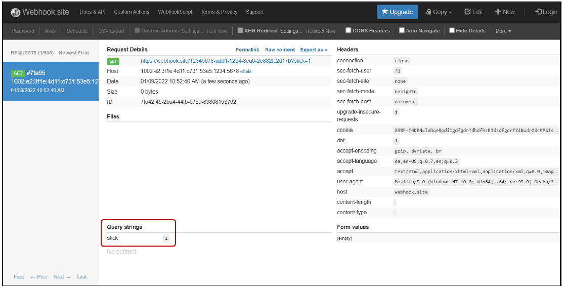
Task: Click CSV Export
Action: click(x=111, y=31)
